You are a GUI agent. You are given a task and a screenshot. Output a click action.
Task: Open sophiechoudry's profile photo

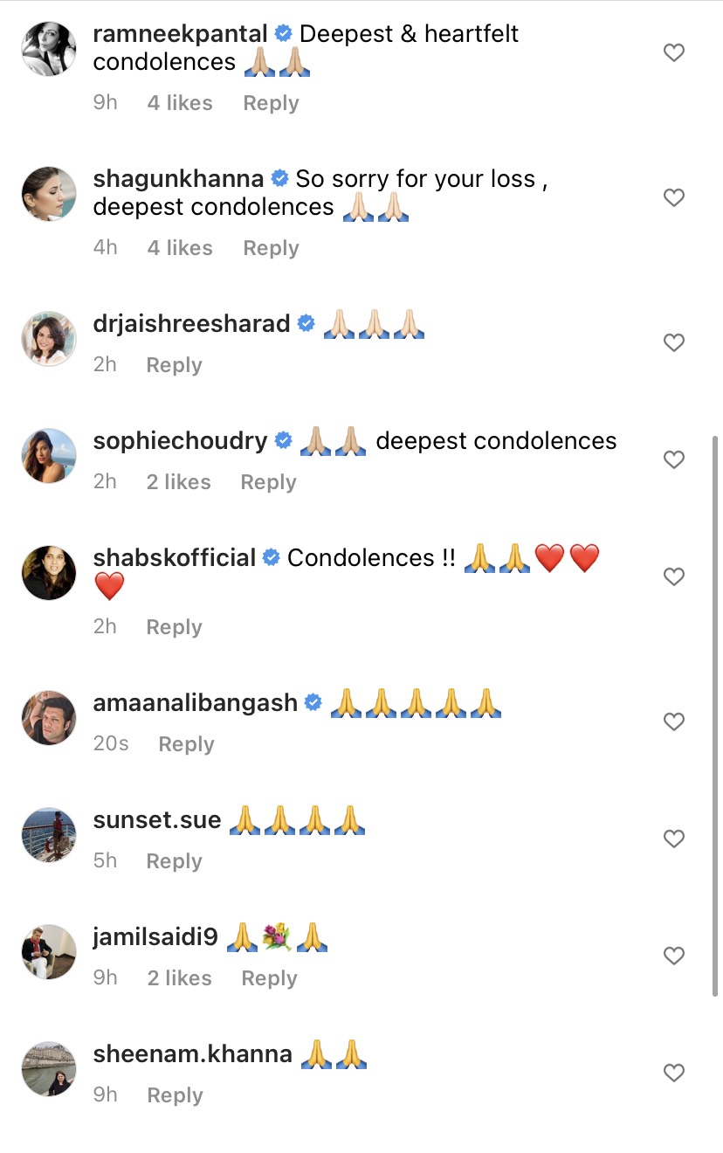[x=49, y=455]
